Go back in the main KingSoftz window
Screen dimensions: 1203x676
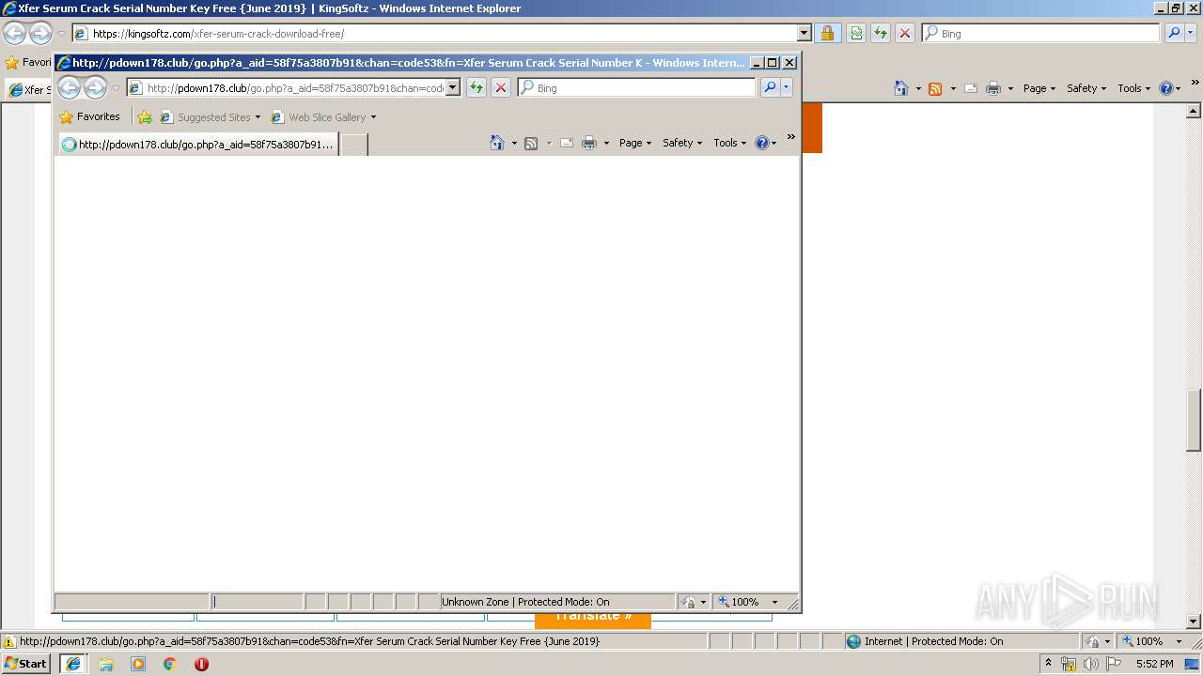click(x=14, y=33)
